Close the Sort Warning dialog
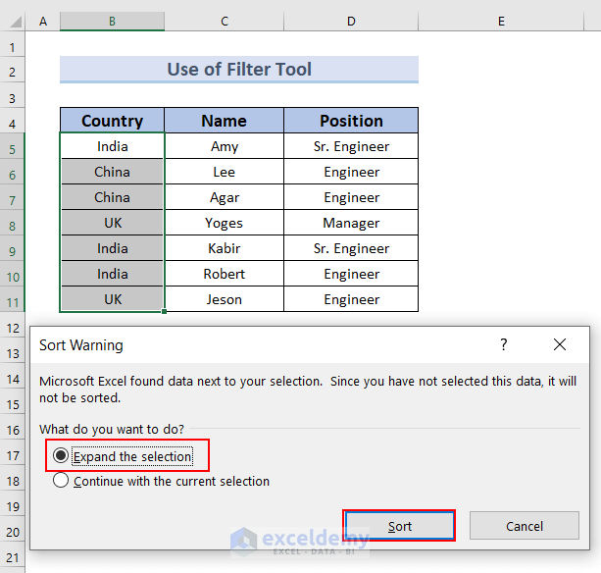The image size is (601, 573). point(560,344)
